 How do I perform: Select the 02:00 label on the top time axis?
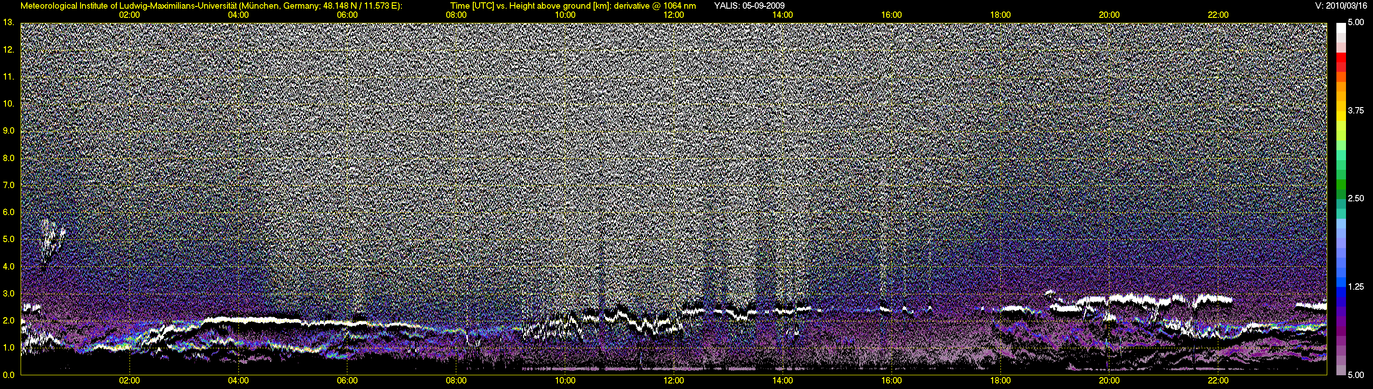click(x=130, y=15)
